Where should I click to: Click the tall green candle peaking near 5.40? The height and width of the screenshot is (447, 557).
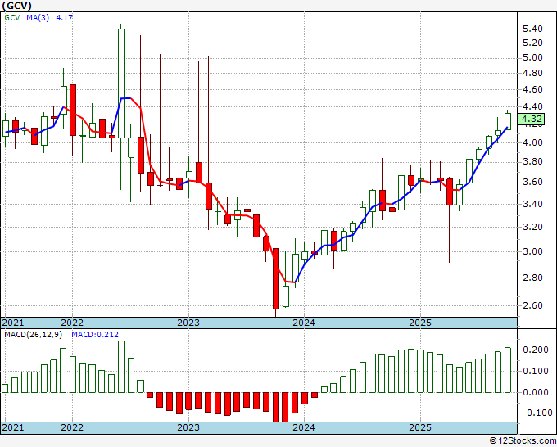(x=121, y=84)
